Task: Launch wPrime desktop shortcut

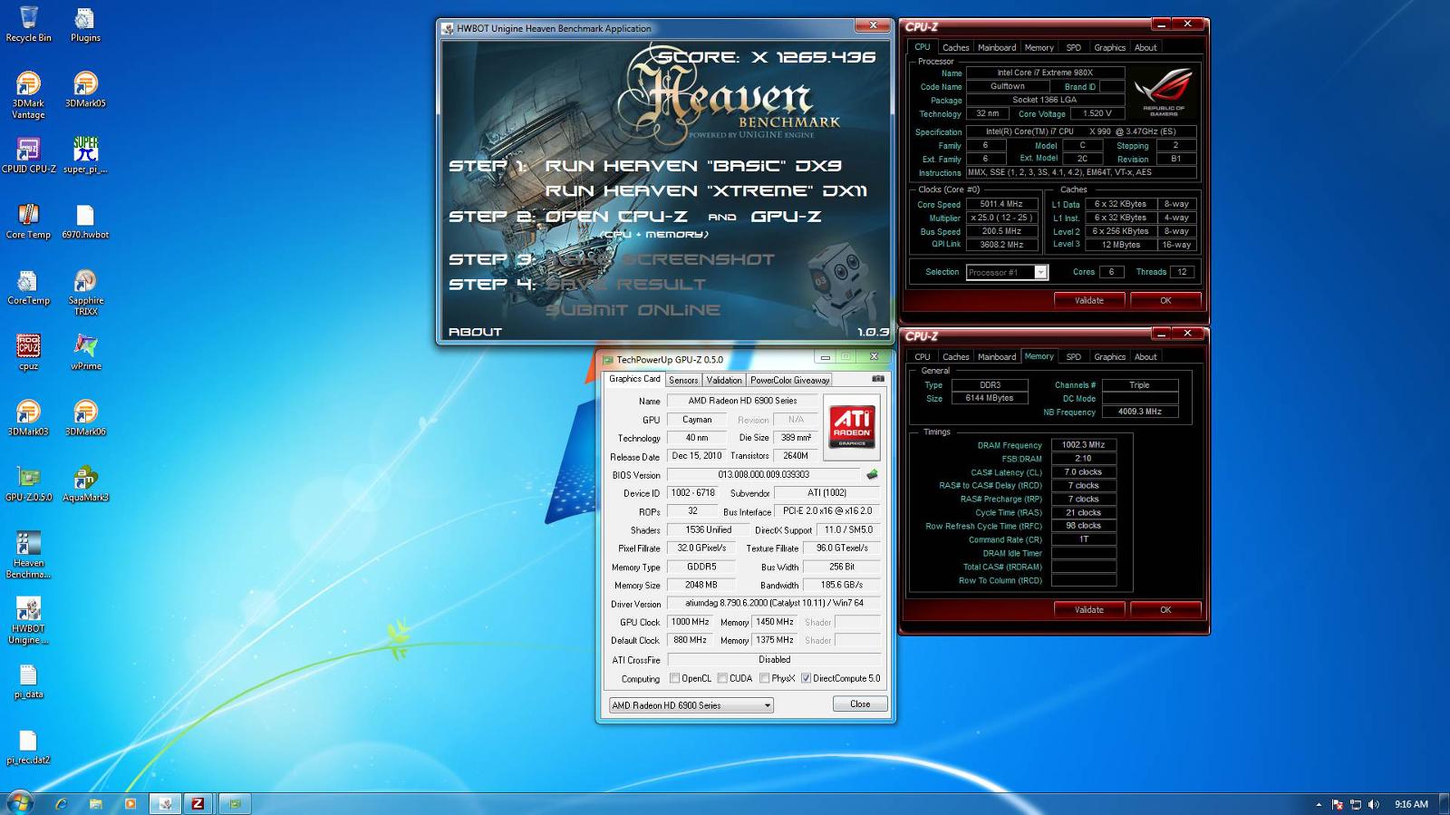Action: 85,353
